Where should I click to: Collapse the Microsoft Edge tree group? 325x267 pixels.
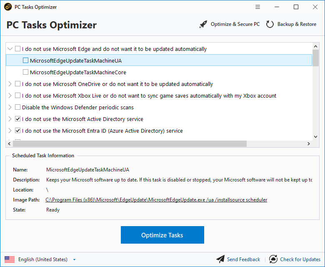(x=10, y=49)
